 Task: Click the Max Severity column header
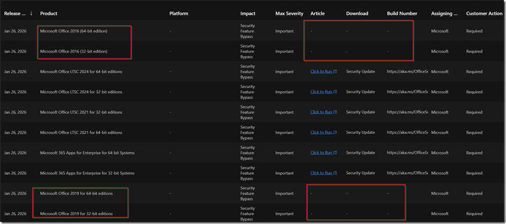(288, 13)
